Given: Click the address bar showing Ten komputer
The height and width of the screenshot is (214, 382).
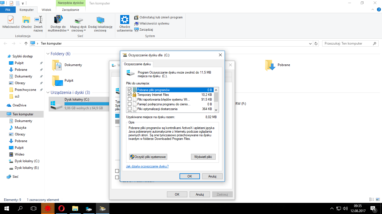Looking at the screenshot, I should click(171, 43).
